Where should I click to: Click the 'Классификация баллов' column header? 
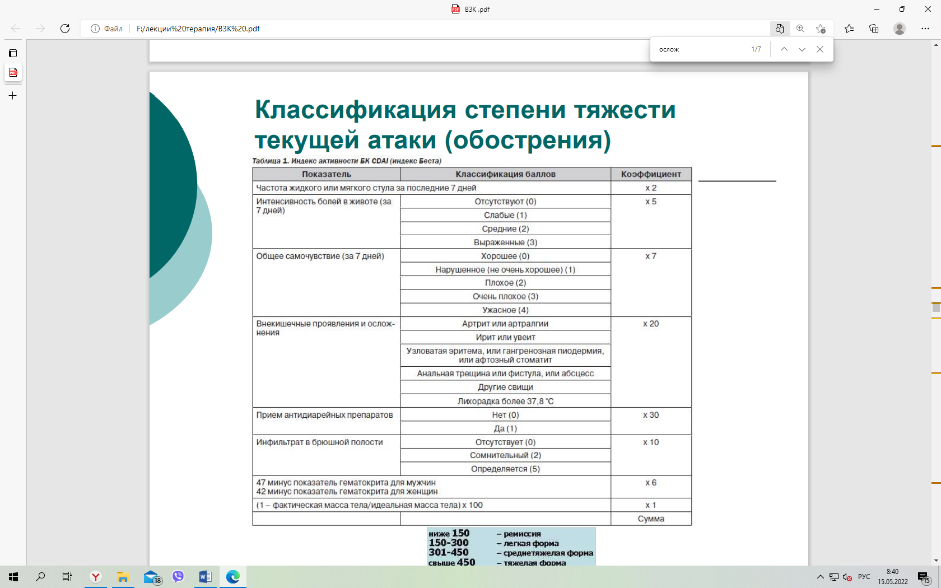click(x=505, y=174)
